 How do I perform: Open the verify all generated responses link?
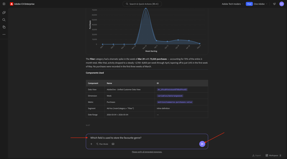tap(147, 152)
